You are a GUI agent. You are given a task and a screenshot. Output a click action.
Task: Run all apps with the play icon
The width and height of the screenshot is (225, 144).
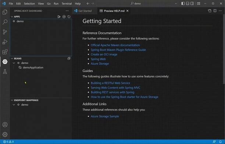59,17
